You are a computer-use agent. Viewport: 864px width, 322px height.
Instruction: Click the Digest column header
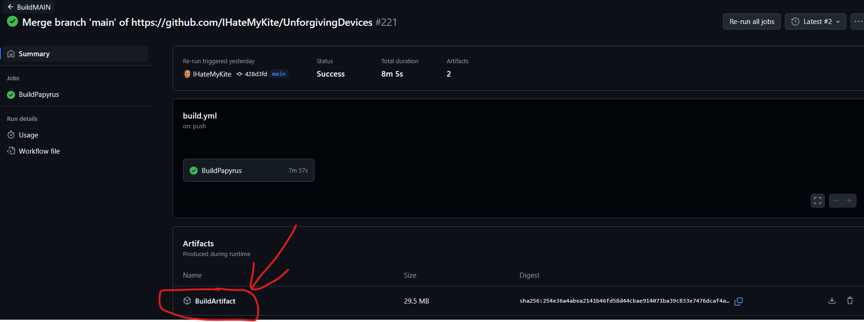click(530, 275)
